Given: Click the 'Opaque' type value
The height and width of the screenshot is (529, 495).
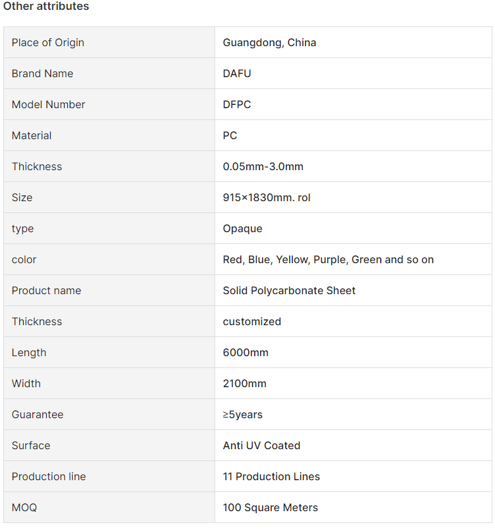Looking at the screenshot, I should tap(242, 229).
